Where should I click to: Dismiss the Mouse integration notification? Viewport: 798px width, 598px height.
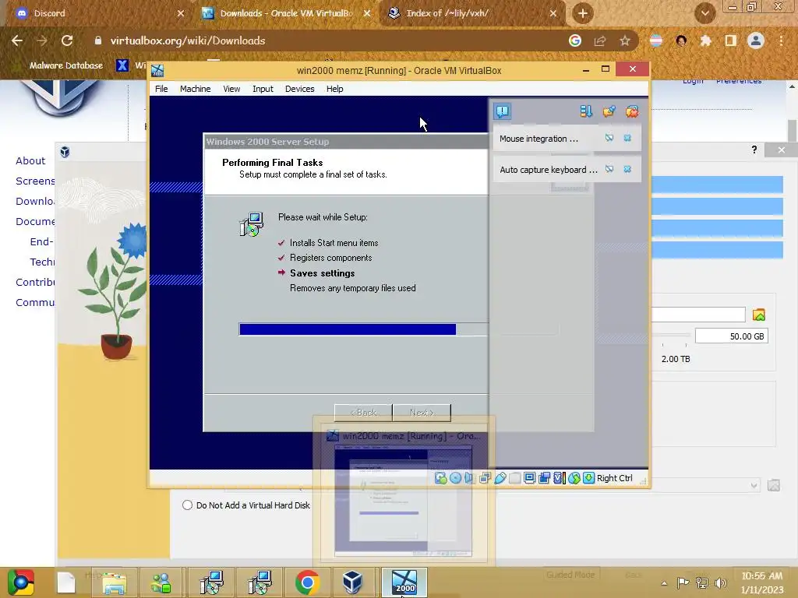point(627,139)
